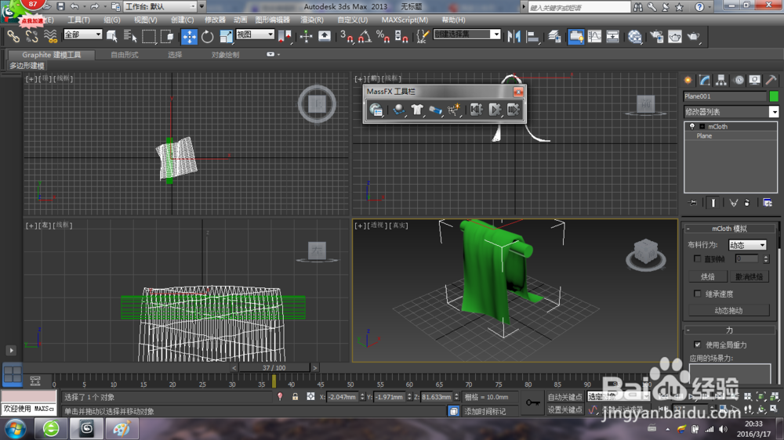The width and height of the screenshot is (784, 440).
Task: Click the 动态拖动 button
Action: [x=728, y=310]
